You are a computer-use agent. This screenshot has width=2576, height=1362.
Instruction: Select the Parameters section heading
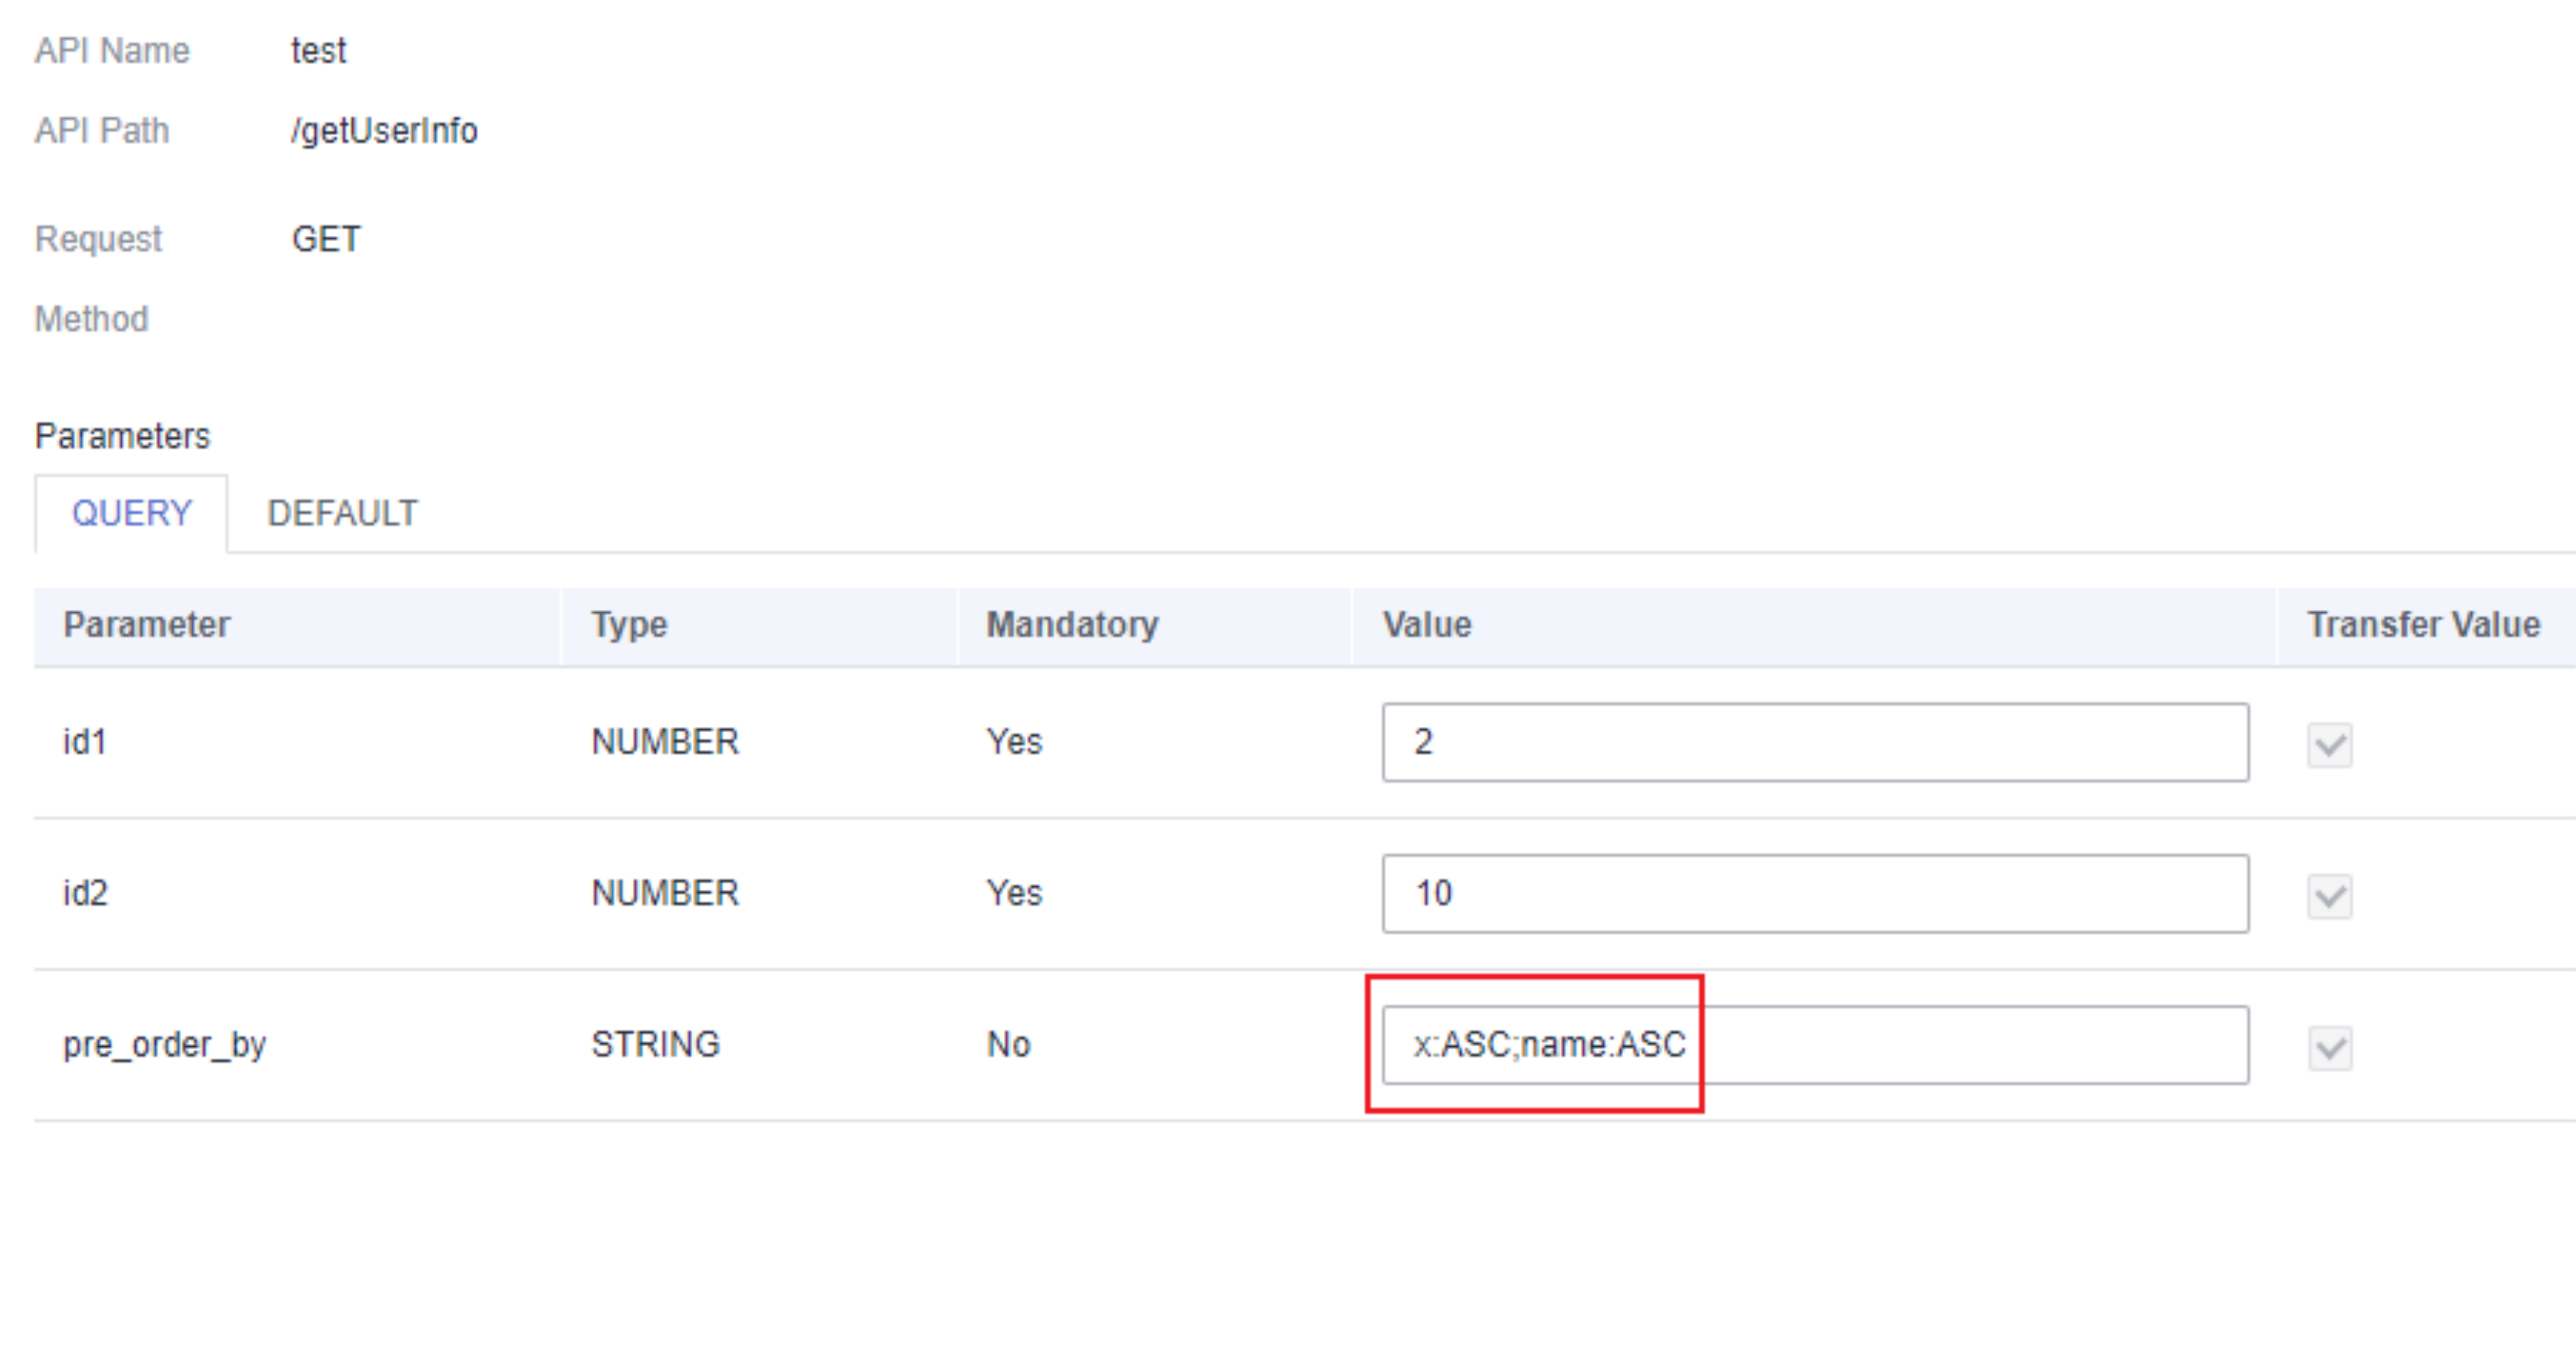(122, 436)
